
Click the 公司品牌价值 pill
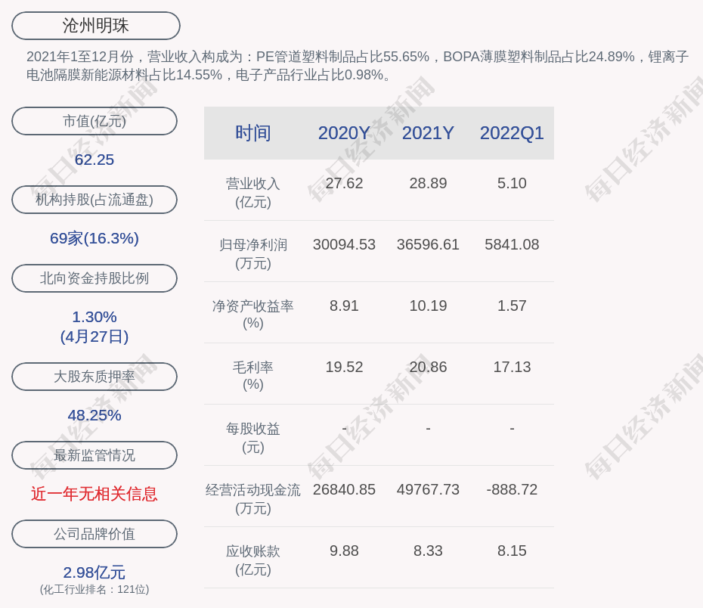(94, 534)
